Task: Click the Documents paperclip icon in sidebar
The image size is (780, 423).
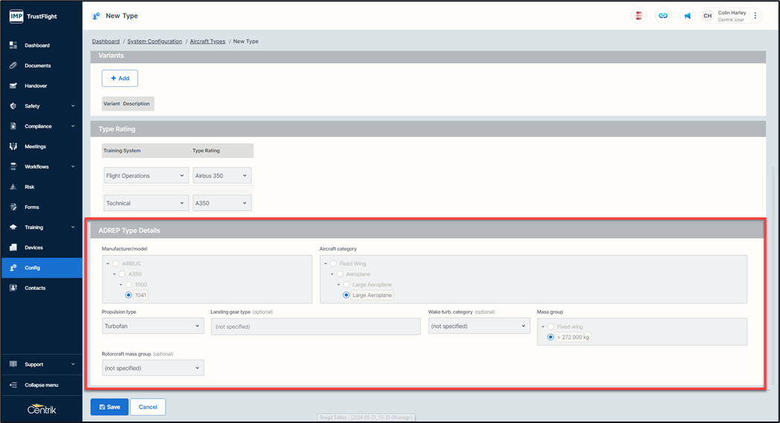Action: pos(13,65)
